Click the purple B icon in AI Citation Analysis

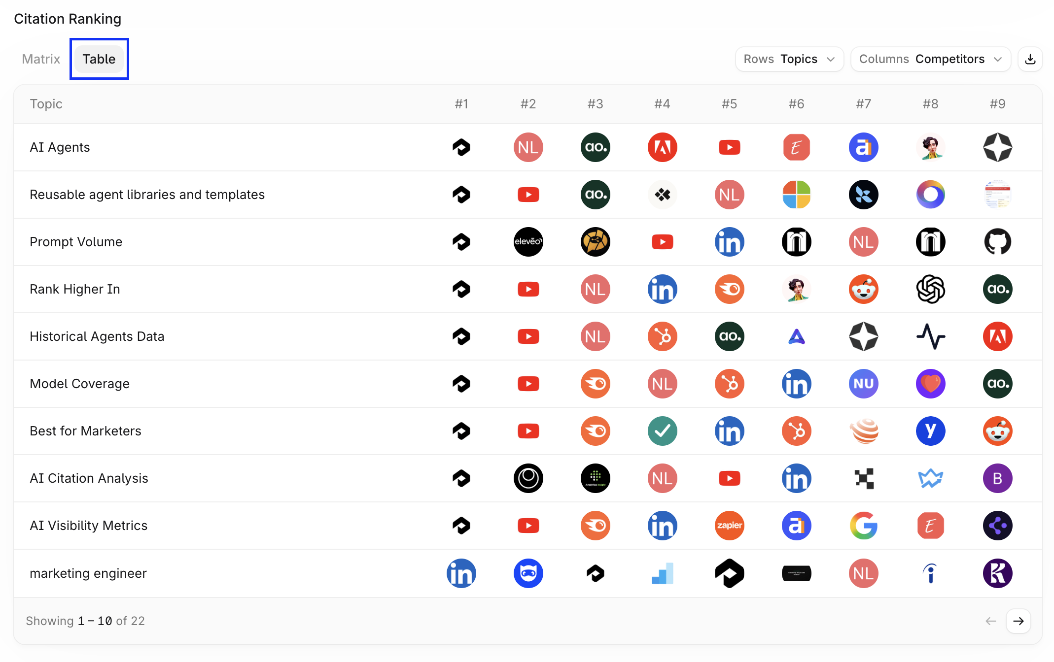coord(997,478)
